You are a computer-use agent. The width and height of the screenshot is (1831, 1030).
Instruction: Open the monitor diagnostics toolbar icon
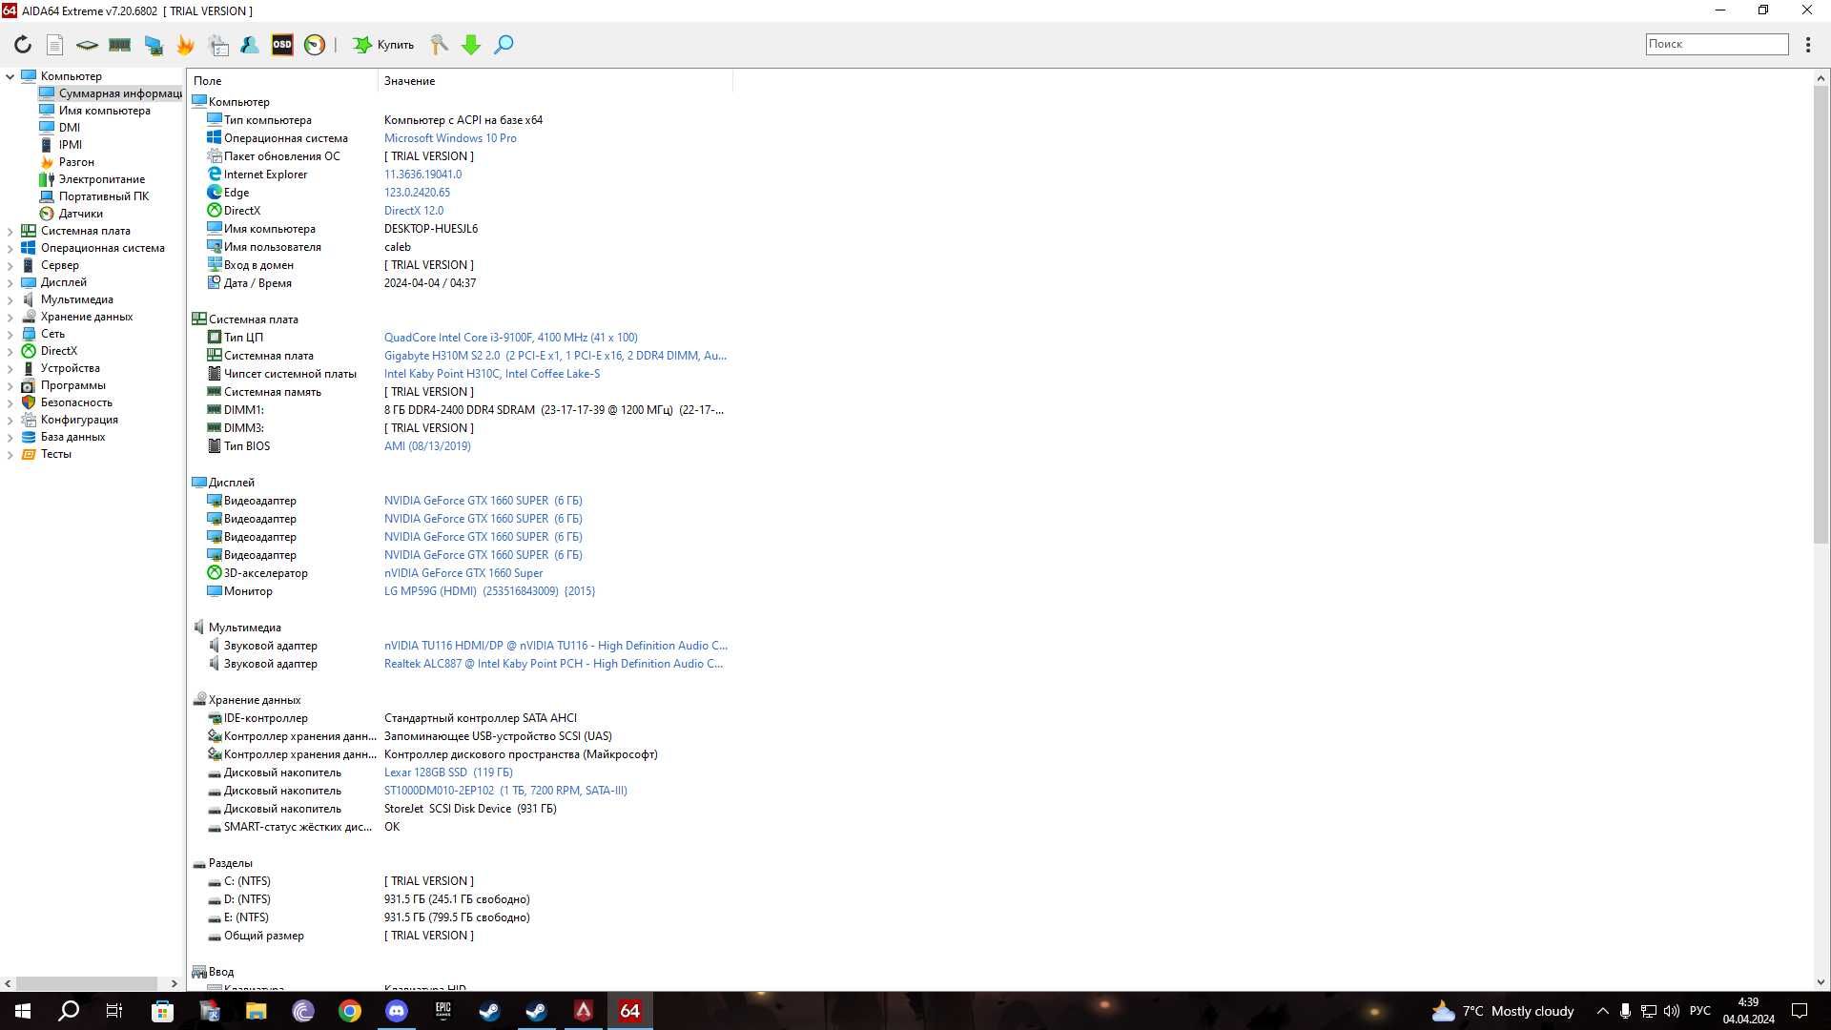pos(153,44)
